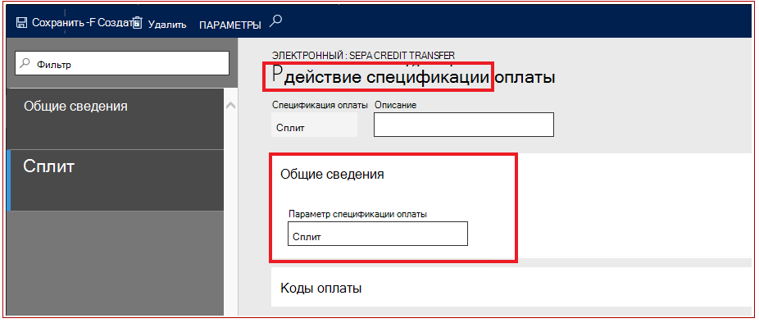Image resolution: width=759 pixels, height=323 pixels.
Task: Click the Сохранить save icon
Action: click(21, 23)
